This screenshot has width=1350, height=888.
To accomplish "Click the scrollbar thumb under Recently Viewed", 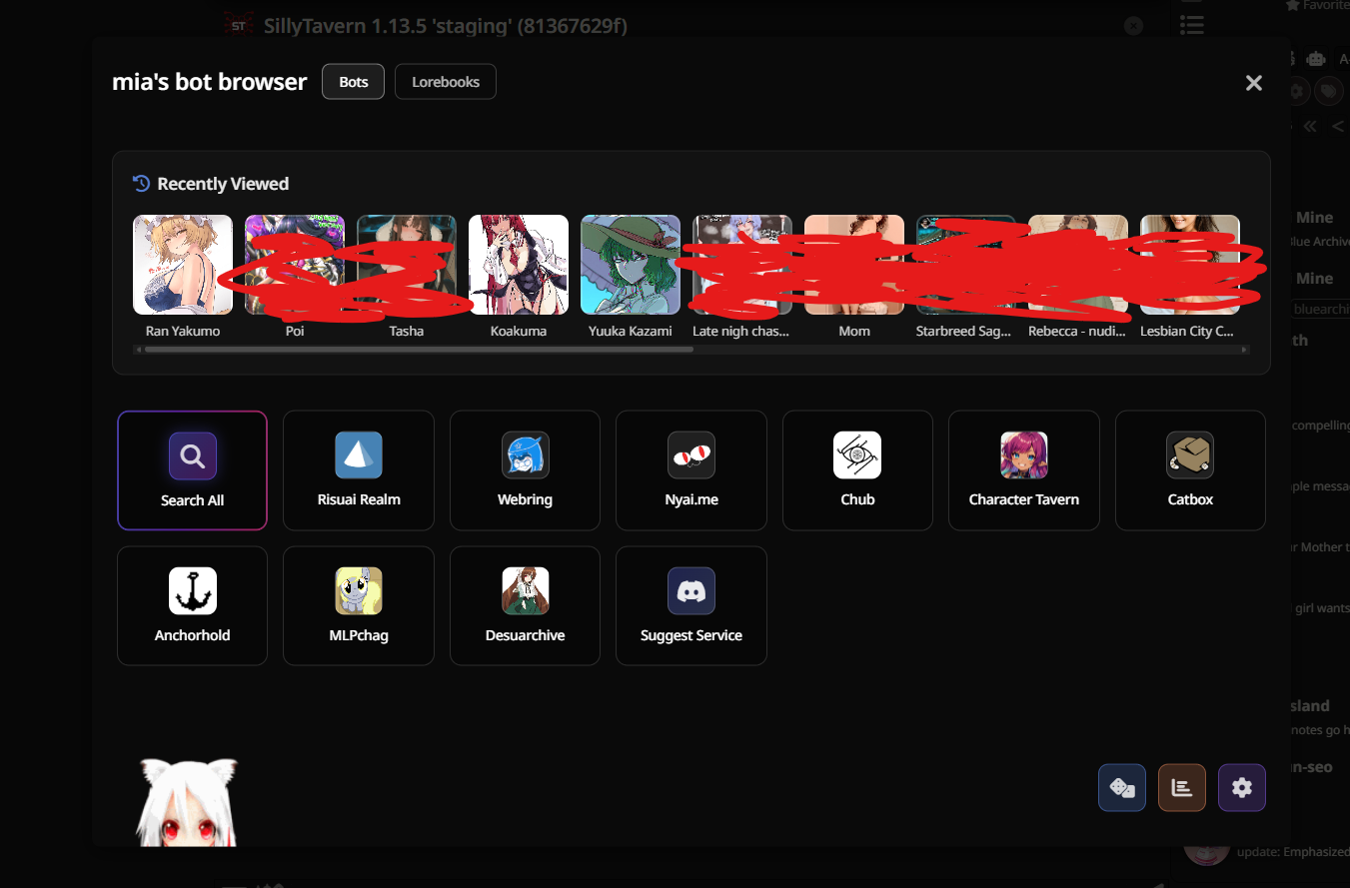I will [419, 350].
